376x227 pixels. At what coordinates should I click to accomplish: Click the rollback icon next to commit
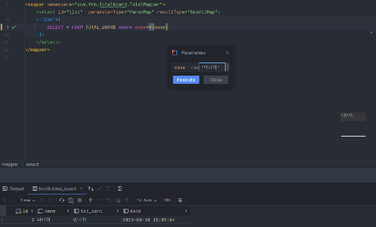coord(108,189)
